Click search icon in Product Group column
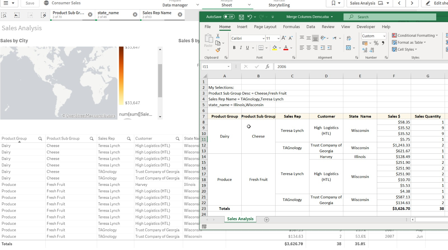This screenshot has width=448, height=250. [x=40, y=139]
